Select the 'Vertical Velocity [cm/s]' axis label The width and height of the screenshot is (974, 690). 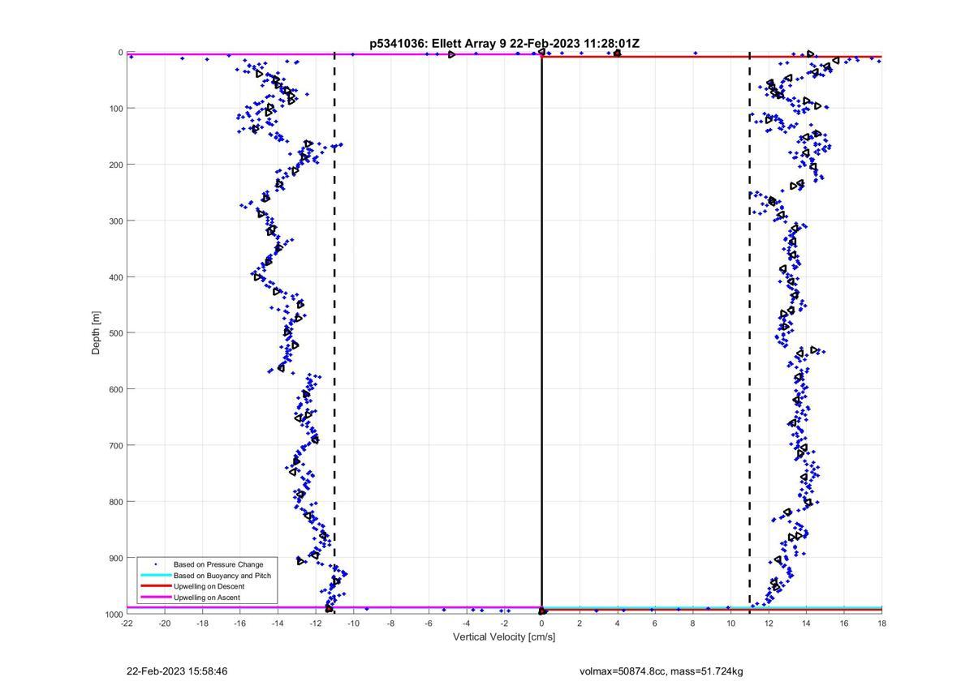tap(504, 637)
